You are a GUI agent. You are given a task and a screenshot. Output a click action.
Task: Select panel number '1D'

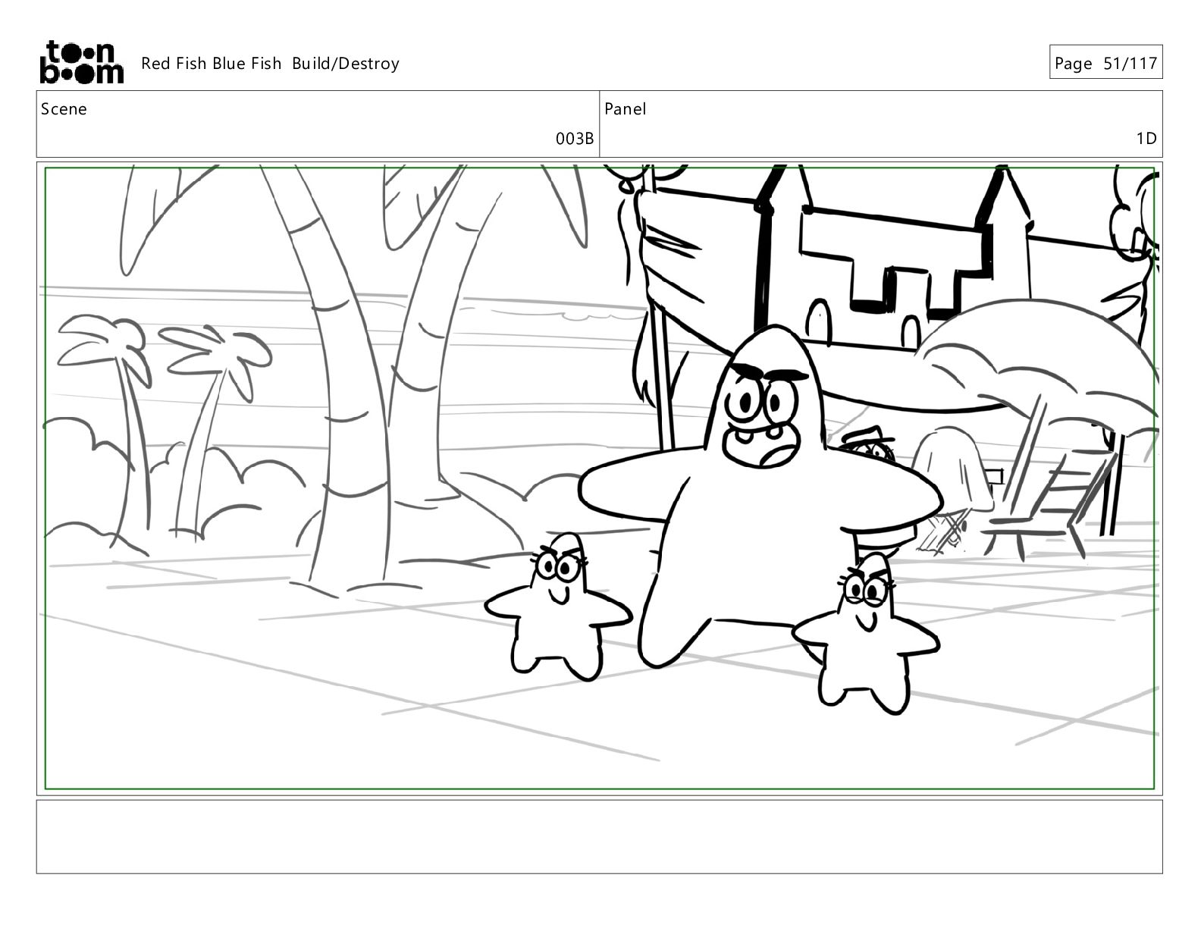pos(1146,139)
